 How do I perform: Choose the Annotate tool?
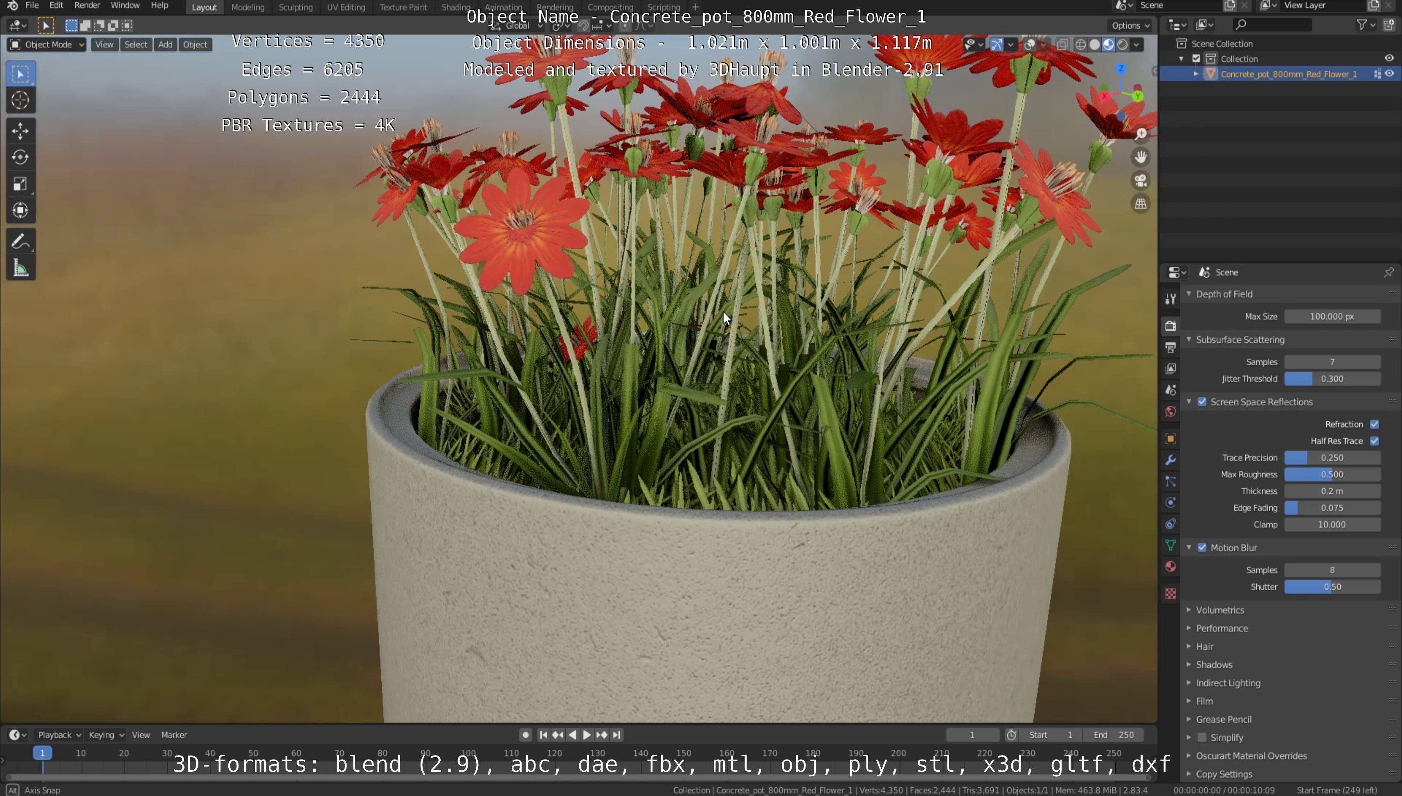pos(20,241)
